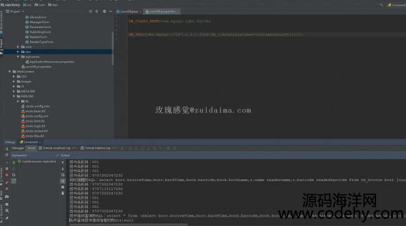
Task: Open ReaderTypeForm class in tree
Action: click(39, 42)
